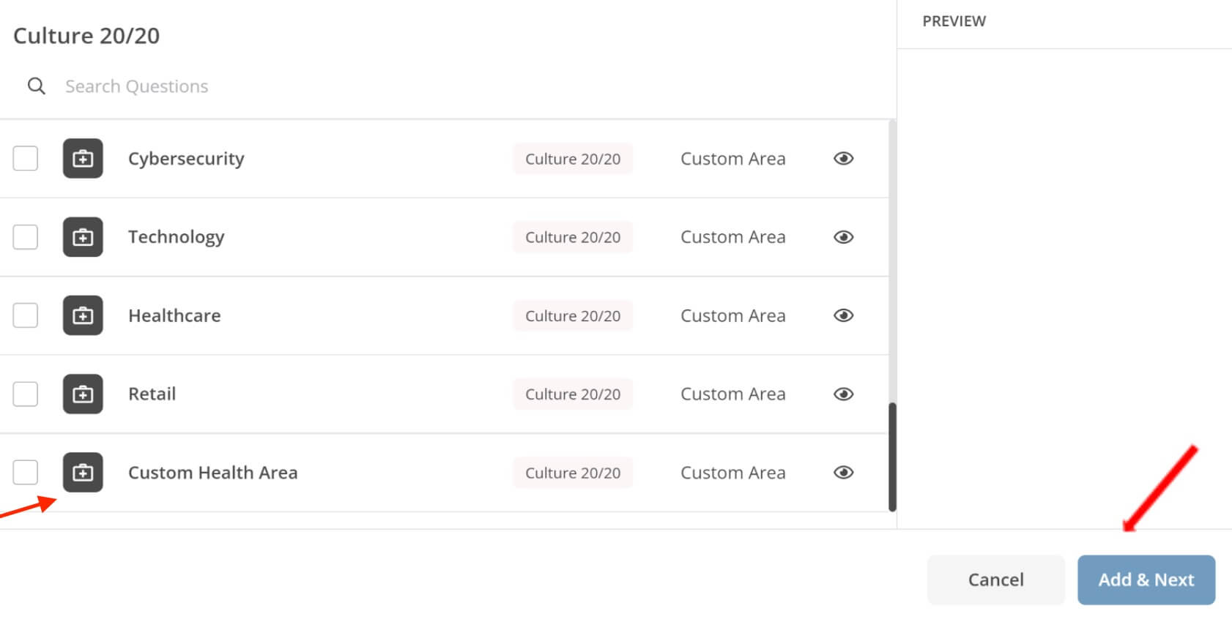Check the Cybersecurity checkbox
The height and width of the screenshot is (622, 1232).
[26, 158]
